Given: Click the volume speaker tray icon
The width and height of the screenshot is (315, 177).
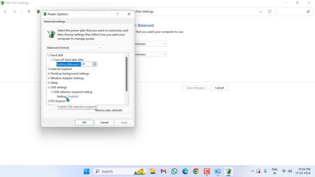Looking at the screenshot, I should pos(290,171).
